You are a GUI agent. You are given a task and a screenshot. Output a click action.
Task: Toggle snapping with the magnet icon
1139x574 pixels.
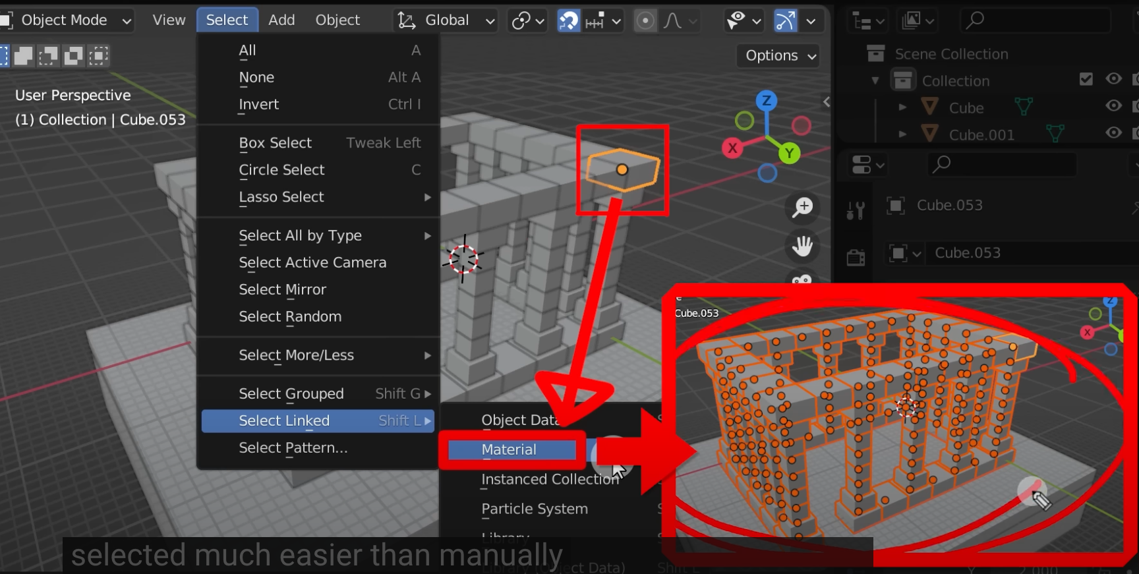(568, 20)
